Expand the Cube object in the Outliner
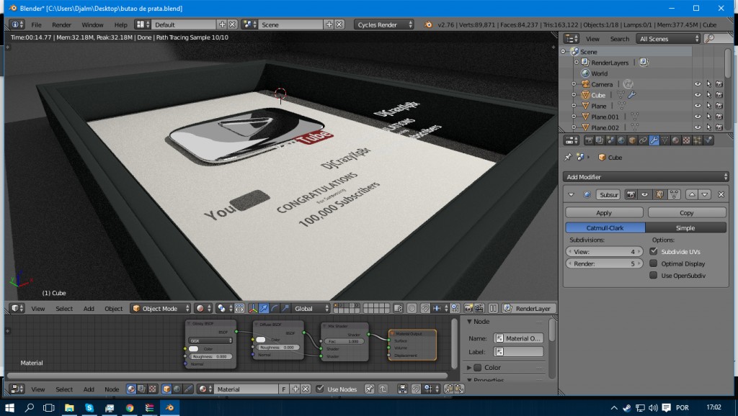This screenshot has width=738, height=416. (575, 94)
